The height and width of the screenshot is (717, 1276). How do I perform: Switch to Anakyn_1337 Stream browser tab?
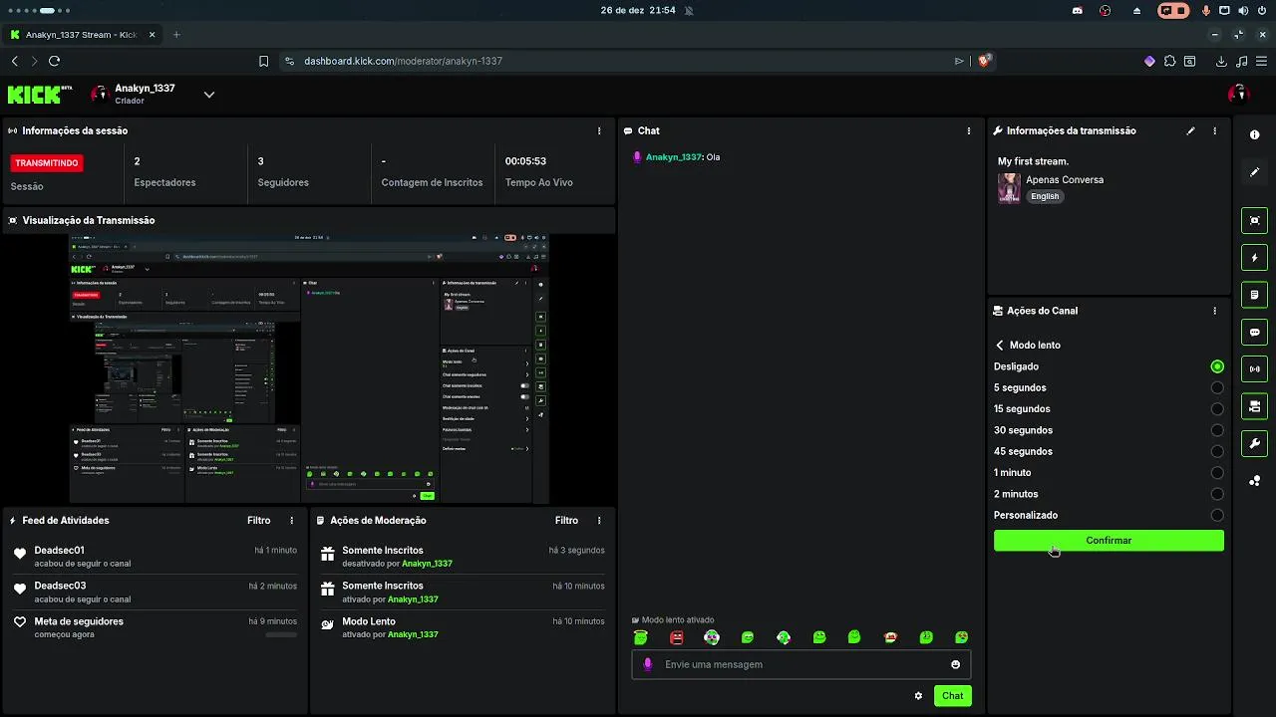82,35
